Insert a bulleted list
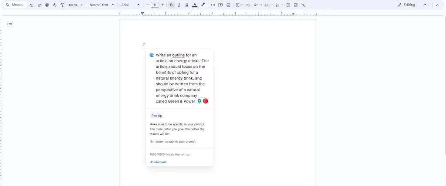Viewport: 446px width, 186px height. (x=267, y=5)
